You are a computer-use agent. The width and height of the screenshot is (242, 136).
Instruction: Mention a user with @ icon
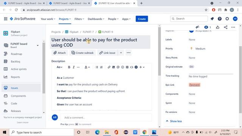(x=118, y=67)
